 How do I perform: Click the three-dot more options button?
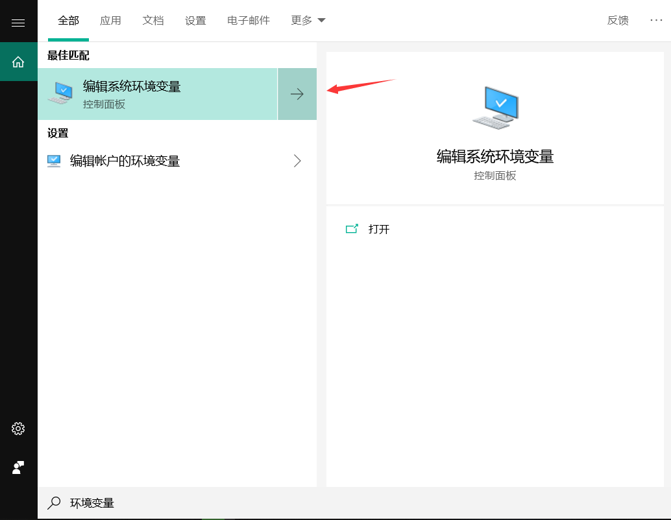pos(656,20)
